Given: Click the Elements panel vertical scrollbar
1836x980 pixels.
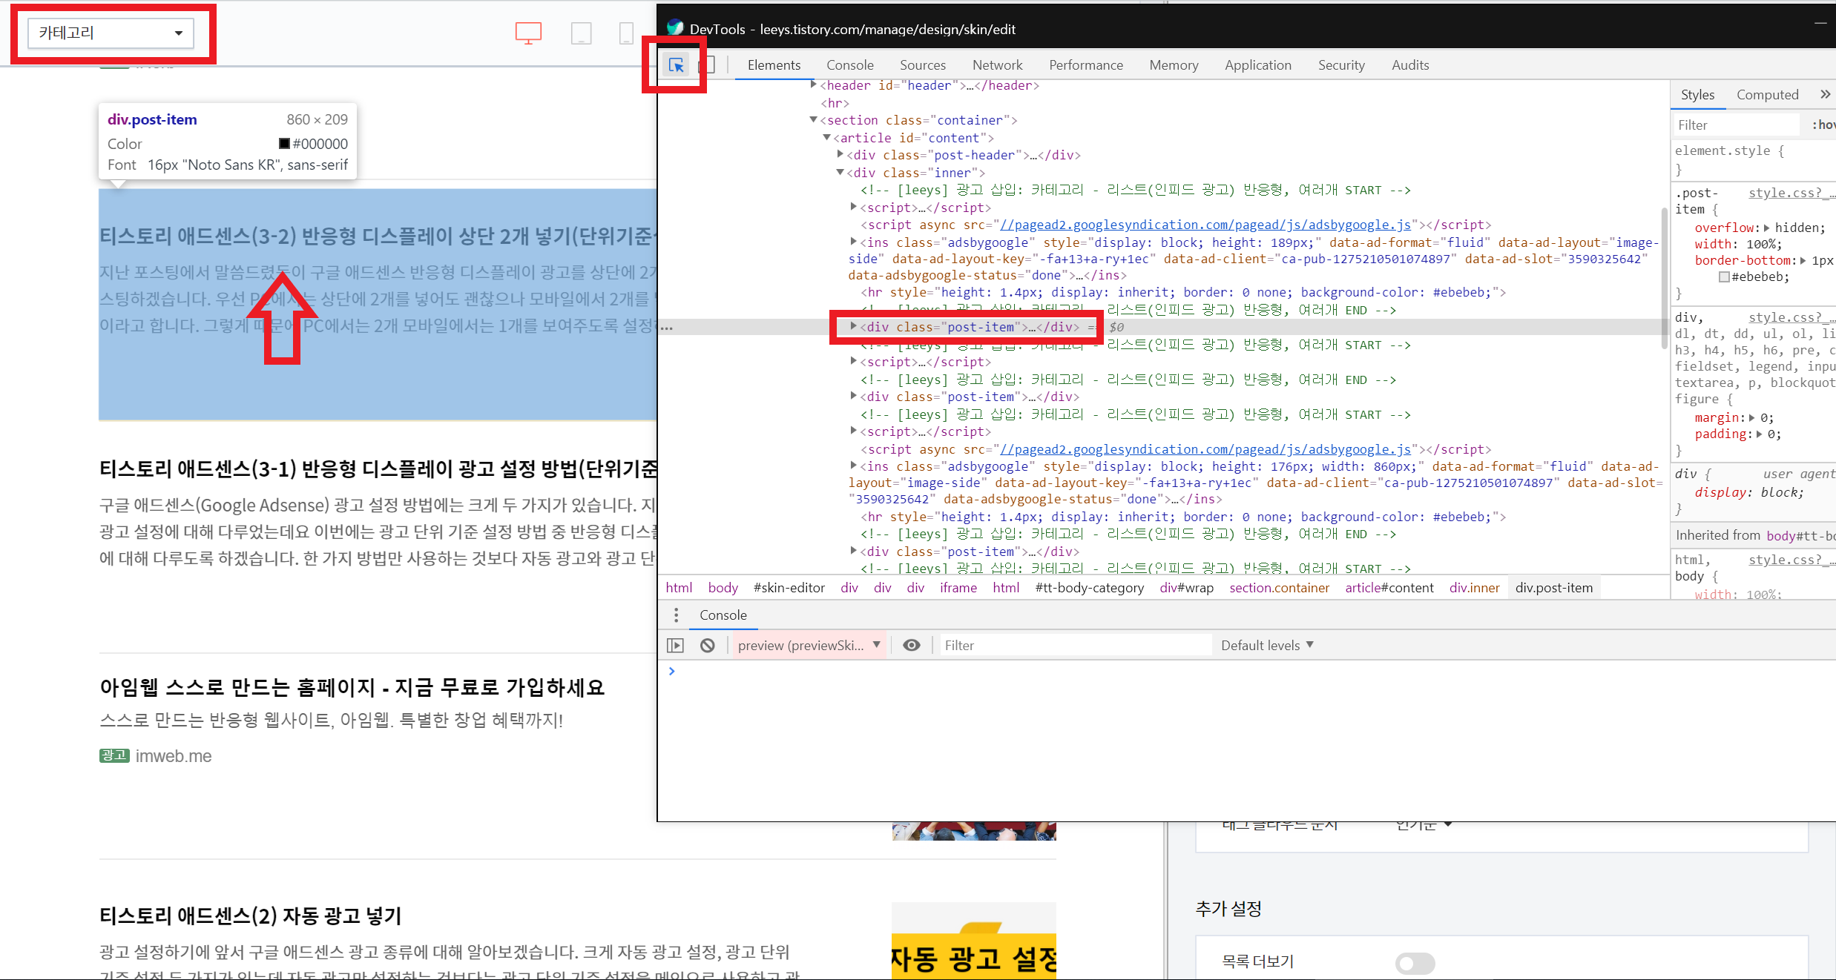Looking at the screenshot, I should 1664,278.
